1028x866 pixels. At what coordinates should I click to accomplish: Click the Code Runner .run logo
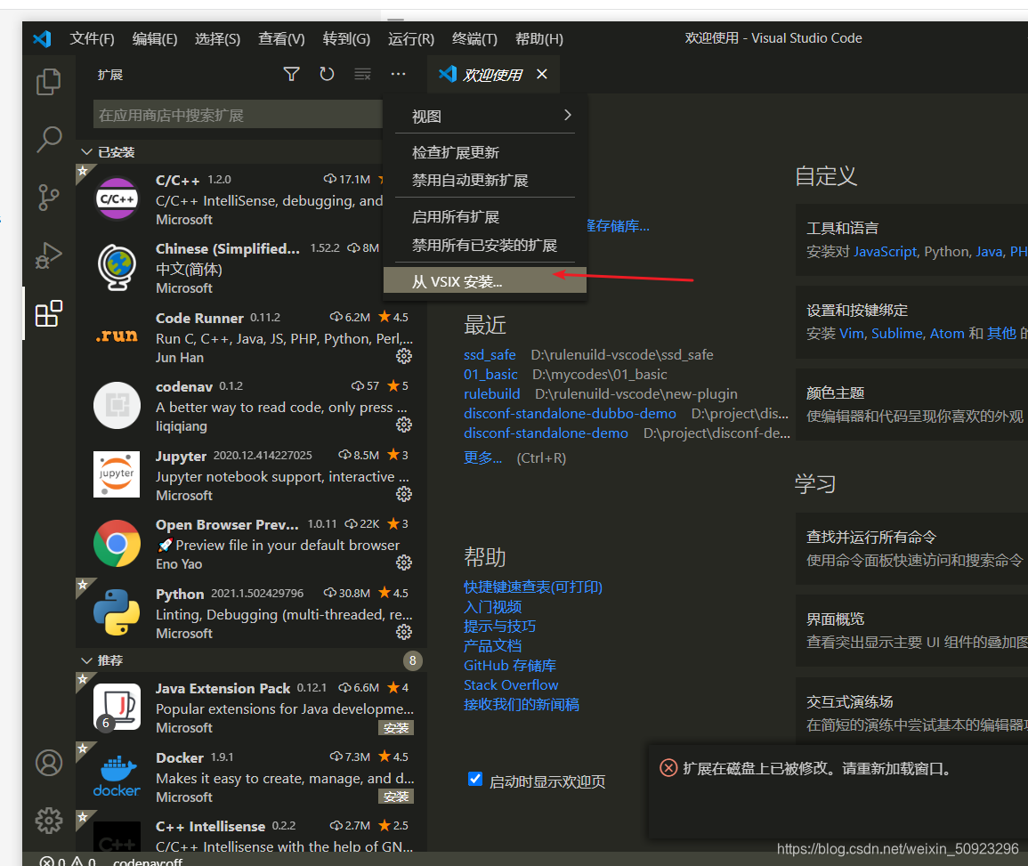117,336
